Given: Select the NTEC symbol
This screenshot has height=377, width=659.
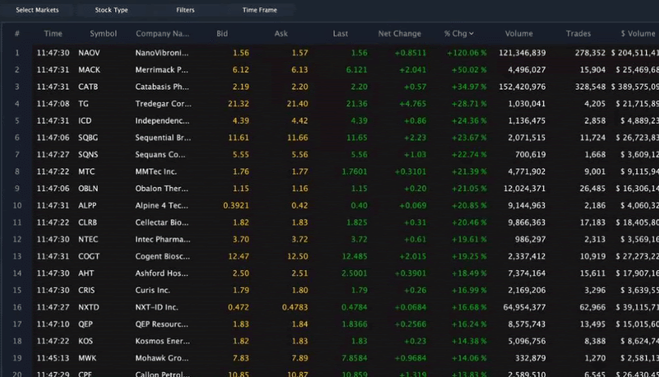Looking at the screenshot, I should click(x=88, y=239).
